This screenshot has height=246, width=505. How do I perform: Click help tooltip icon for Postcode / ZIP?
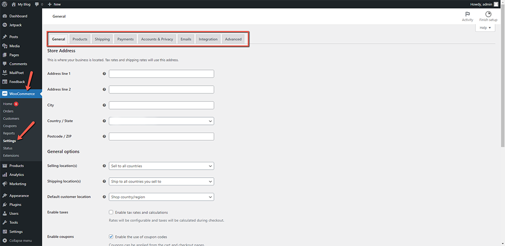[104, 136]
